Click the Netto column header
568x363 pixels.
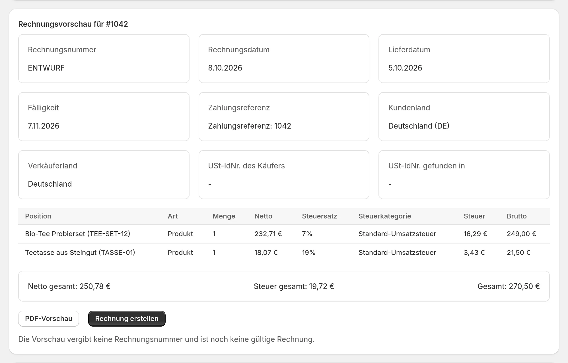[x=263, y=216]
